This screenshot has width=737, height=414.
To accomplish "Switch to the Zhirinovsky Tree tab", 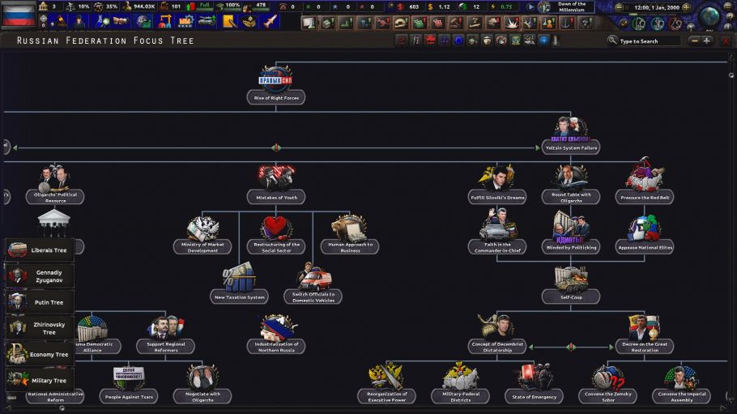I will coord(40,328).
